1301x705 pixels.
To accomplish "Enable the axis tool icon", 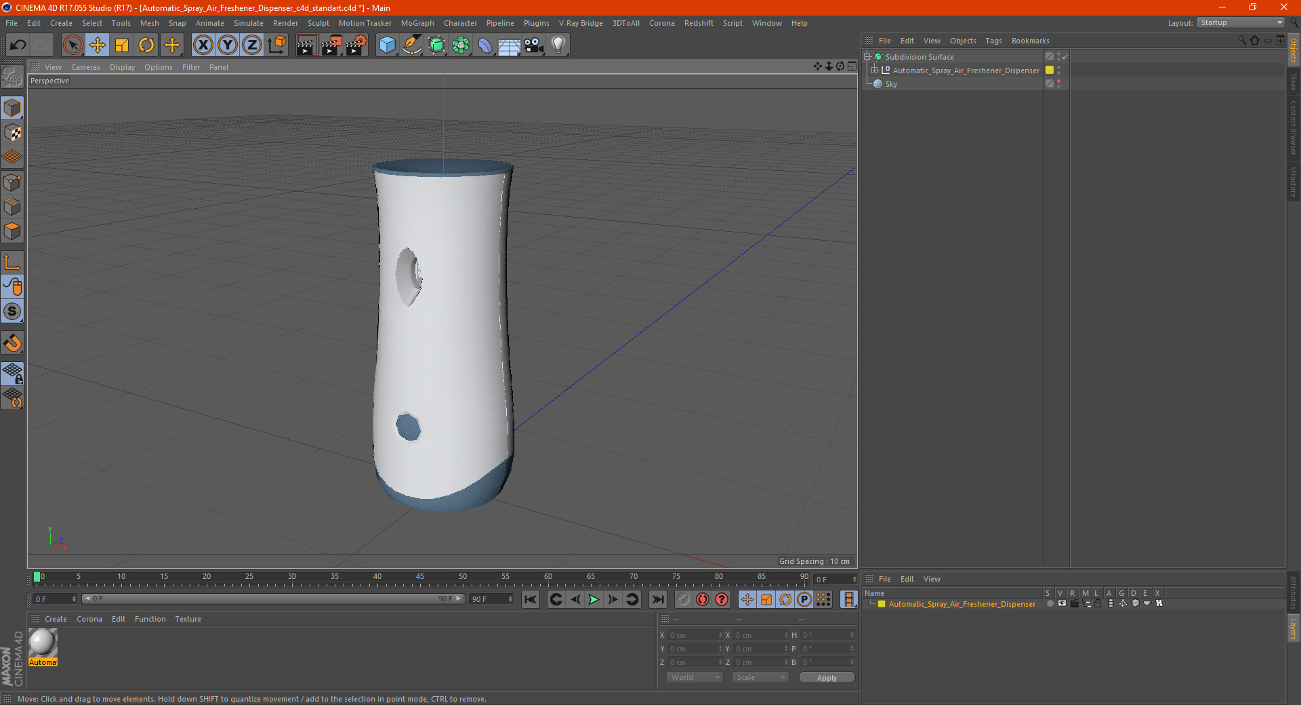I will [x=12, y=262].
